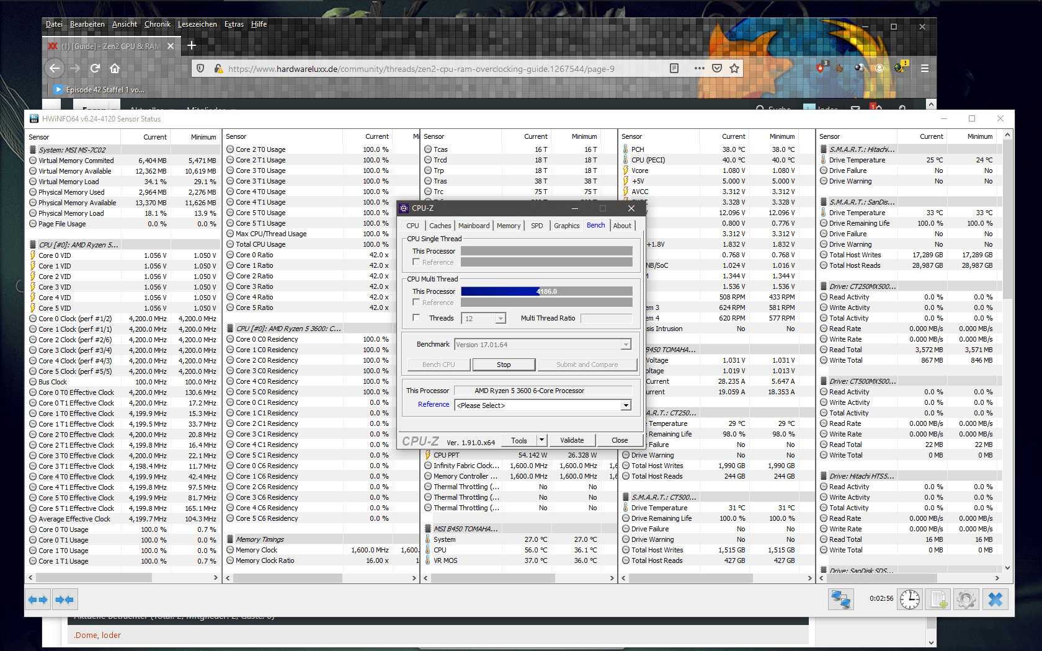Open the red shield extension with badge 3
1042x651 pixels.
coord(821,68)
